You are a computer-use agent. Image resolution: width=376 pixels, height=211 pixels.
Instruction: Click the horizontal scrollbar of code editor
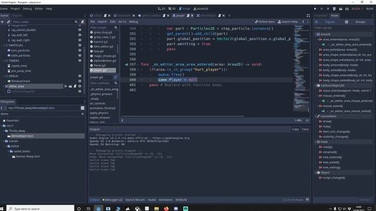183,117
